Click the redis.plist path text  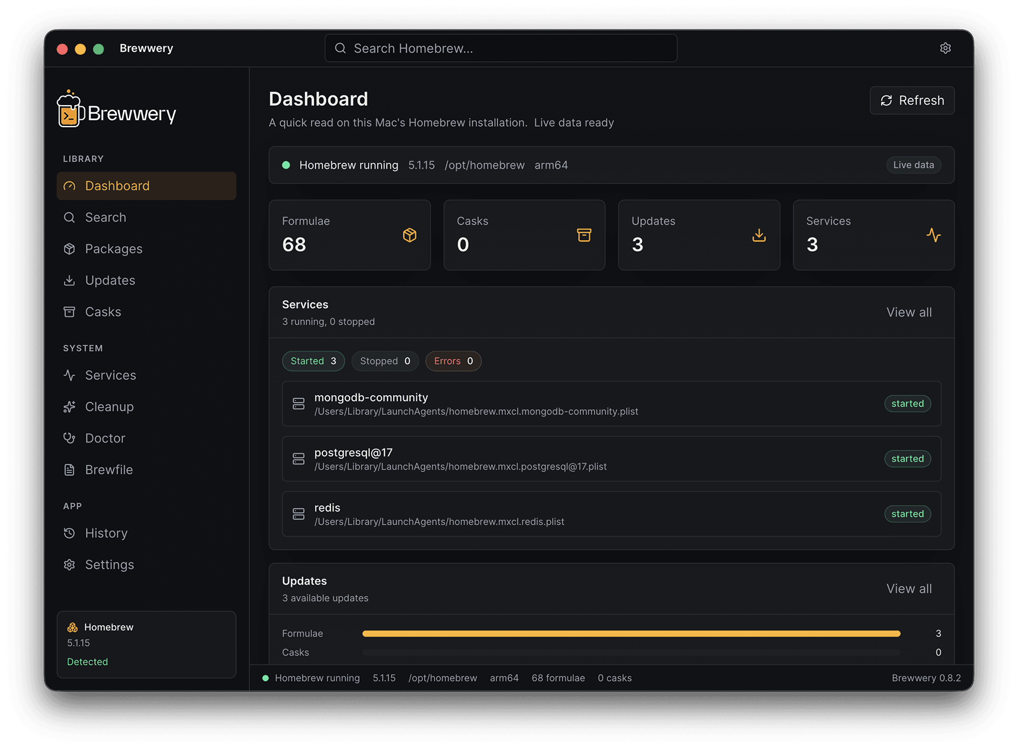click(x=439, y=522)
